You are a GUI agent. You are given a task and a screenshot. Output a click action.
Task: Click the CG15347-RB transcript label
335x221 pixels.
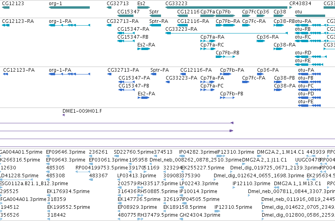[133, 37]
